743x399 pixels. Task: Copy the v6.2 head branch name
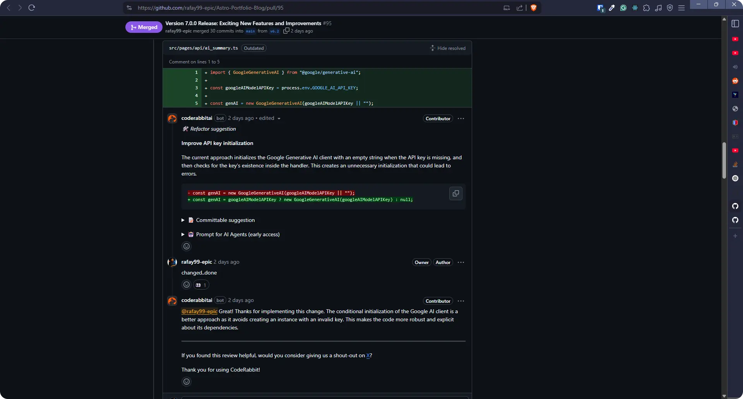coord(286,31)
